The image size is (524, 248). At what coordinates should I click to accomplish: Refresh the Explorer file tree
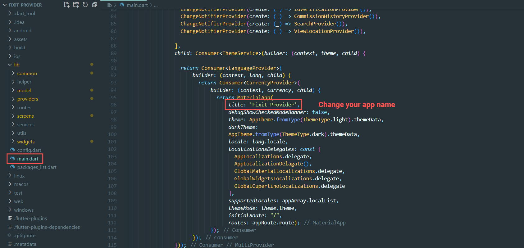point(85,5)
